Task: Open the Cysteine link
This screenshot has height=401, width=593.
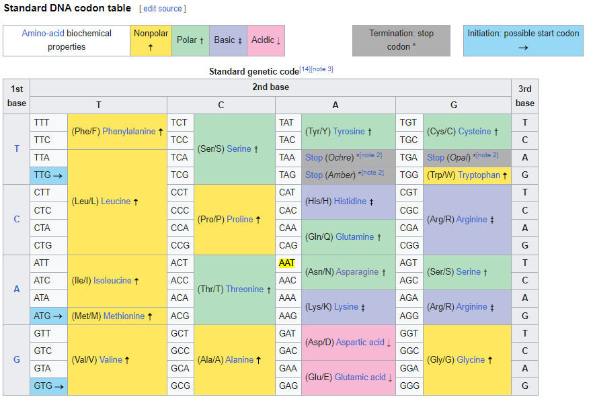Action: coord(475,131)
